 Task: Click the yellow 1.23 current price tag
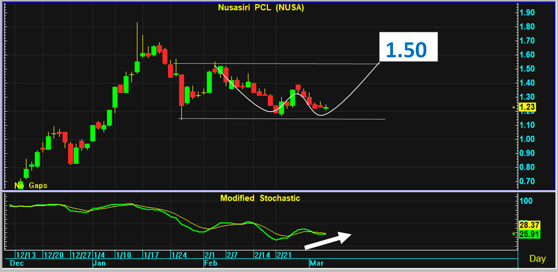[x=528, y=107]
